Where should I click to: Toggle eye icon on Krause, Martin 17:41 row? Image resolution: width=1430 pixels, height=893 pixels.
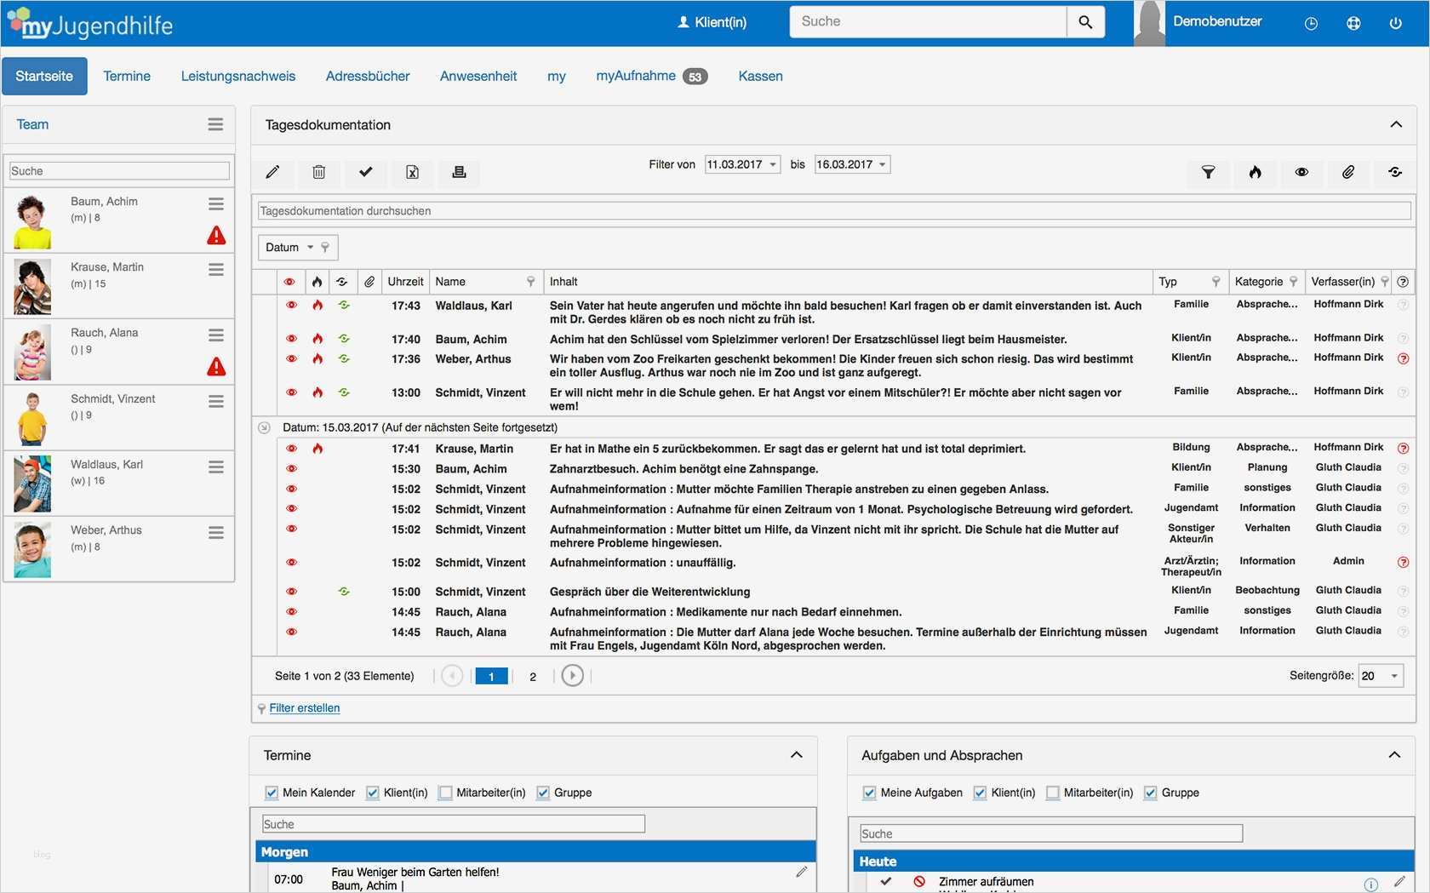click(x=291, y=449)
